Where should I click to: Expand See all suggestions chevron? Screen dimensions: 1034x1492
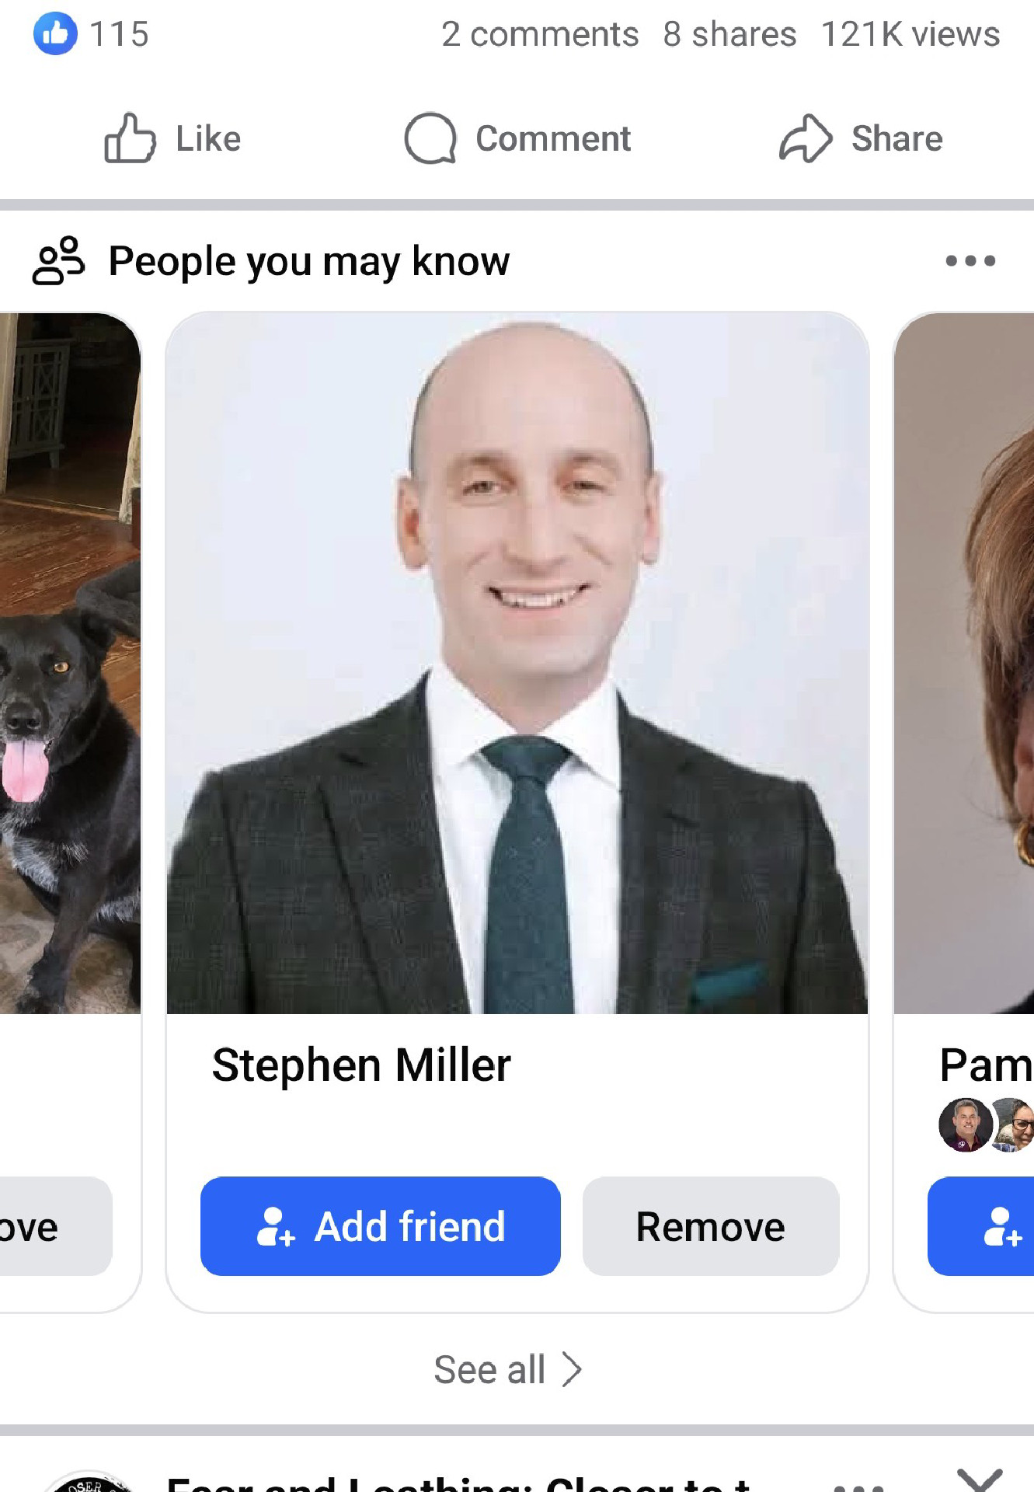point(573,1369)
